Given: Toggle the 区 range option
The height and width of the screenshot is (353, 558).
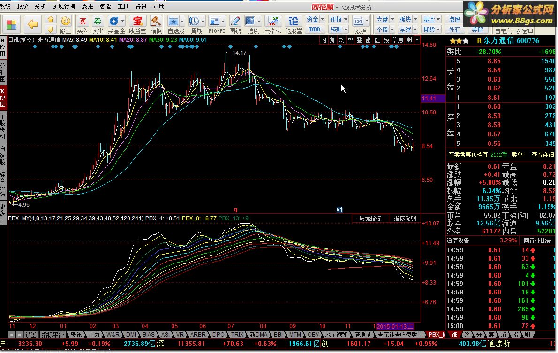Looking at the screenshot, I should [x=377, y=40].
